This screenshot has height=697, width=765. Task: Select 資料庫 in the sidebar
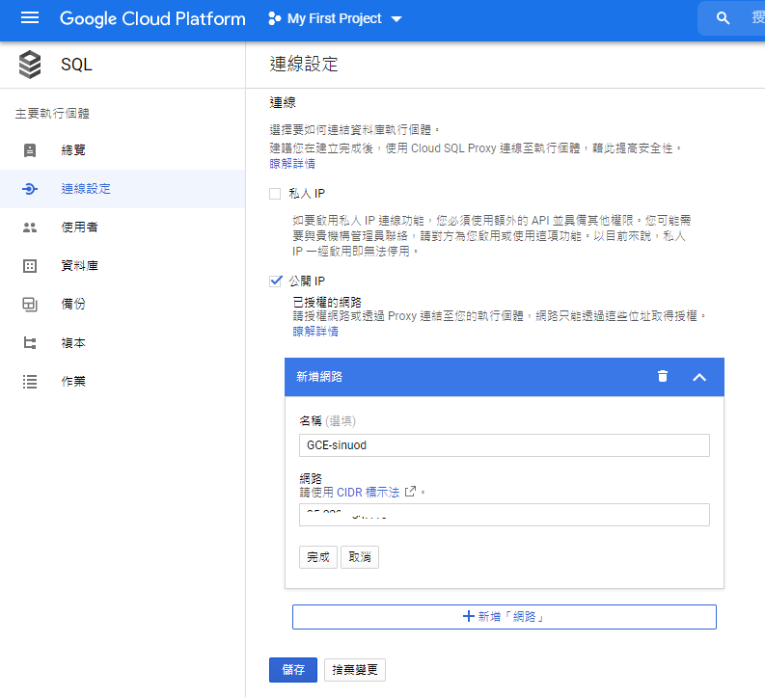point(79,266)
